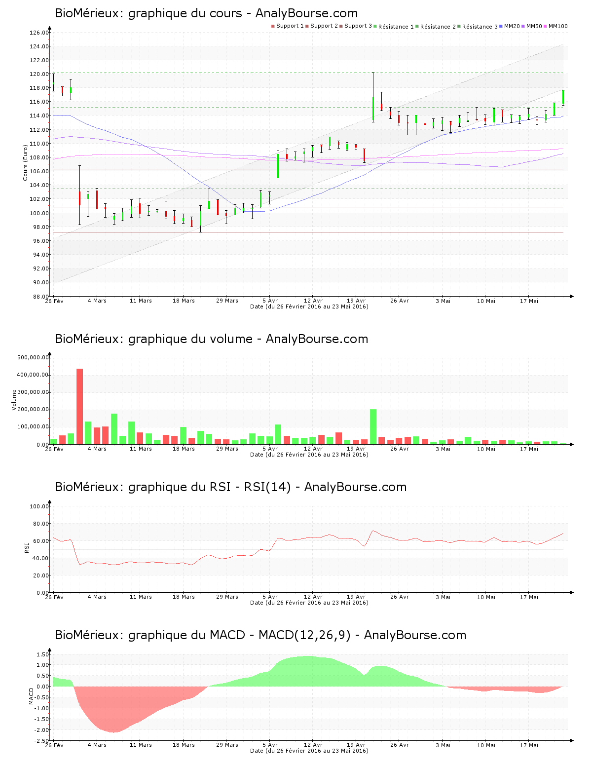Click '26 Fév' on the price chart axis
The width and height of the screenshot is (592, 765).
pos(54,301)
